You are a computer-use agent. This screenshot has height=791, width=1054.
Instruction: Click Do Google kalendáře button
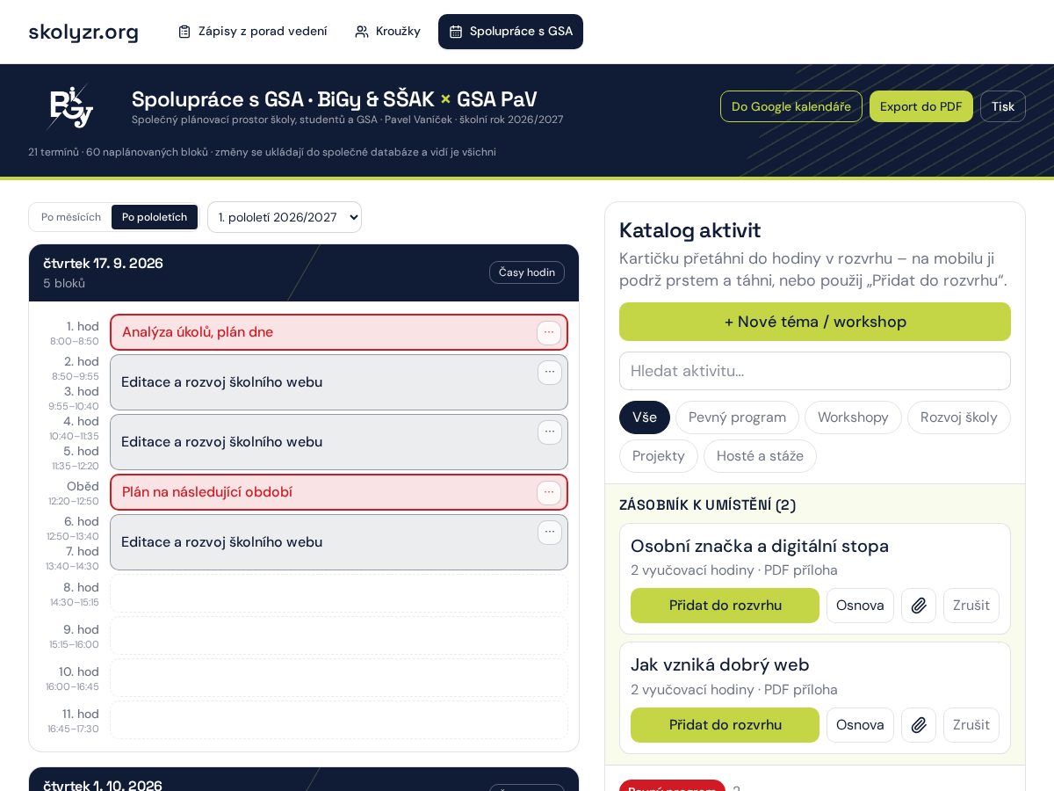(x=791, y=106)
